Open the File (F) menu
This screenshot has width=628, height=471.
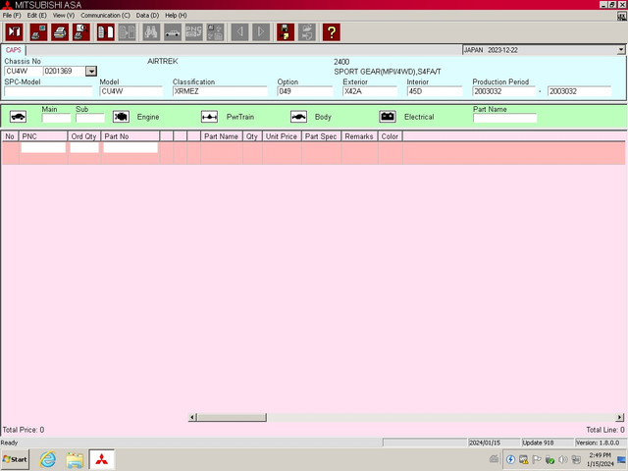click(x=12, y=16)
